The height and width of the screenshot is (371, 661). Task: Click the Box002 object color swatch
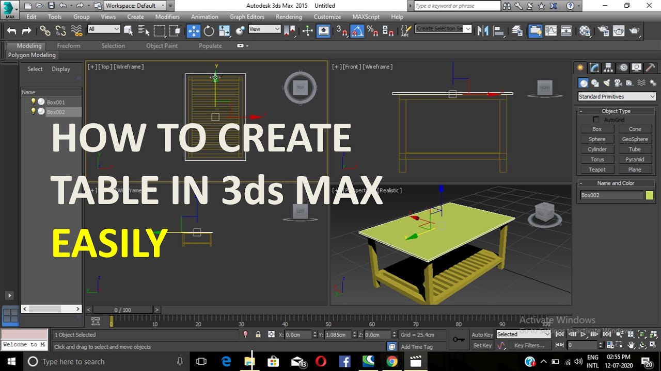click(649, 195)
